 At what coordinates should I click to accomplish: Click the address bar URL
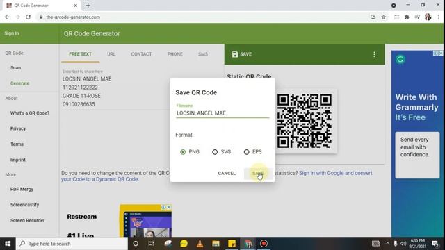click(x=73, y=17)
